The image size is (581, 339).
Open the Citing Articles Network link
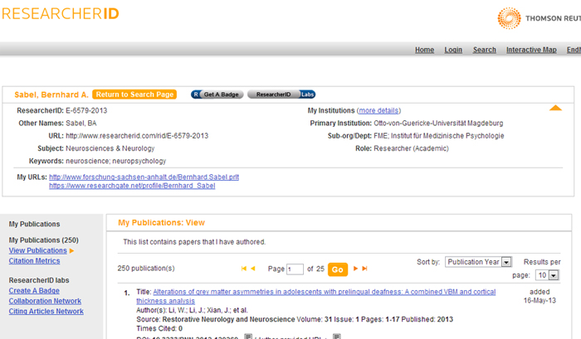pos(46,312)
